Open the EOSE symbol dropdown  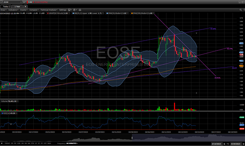pyautogui.click(x=21, y=2)
